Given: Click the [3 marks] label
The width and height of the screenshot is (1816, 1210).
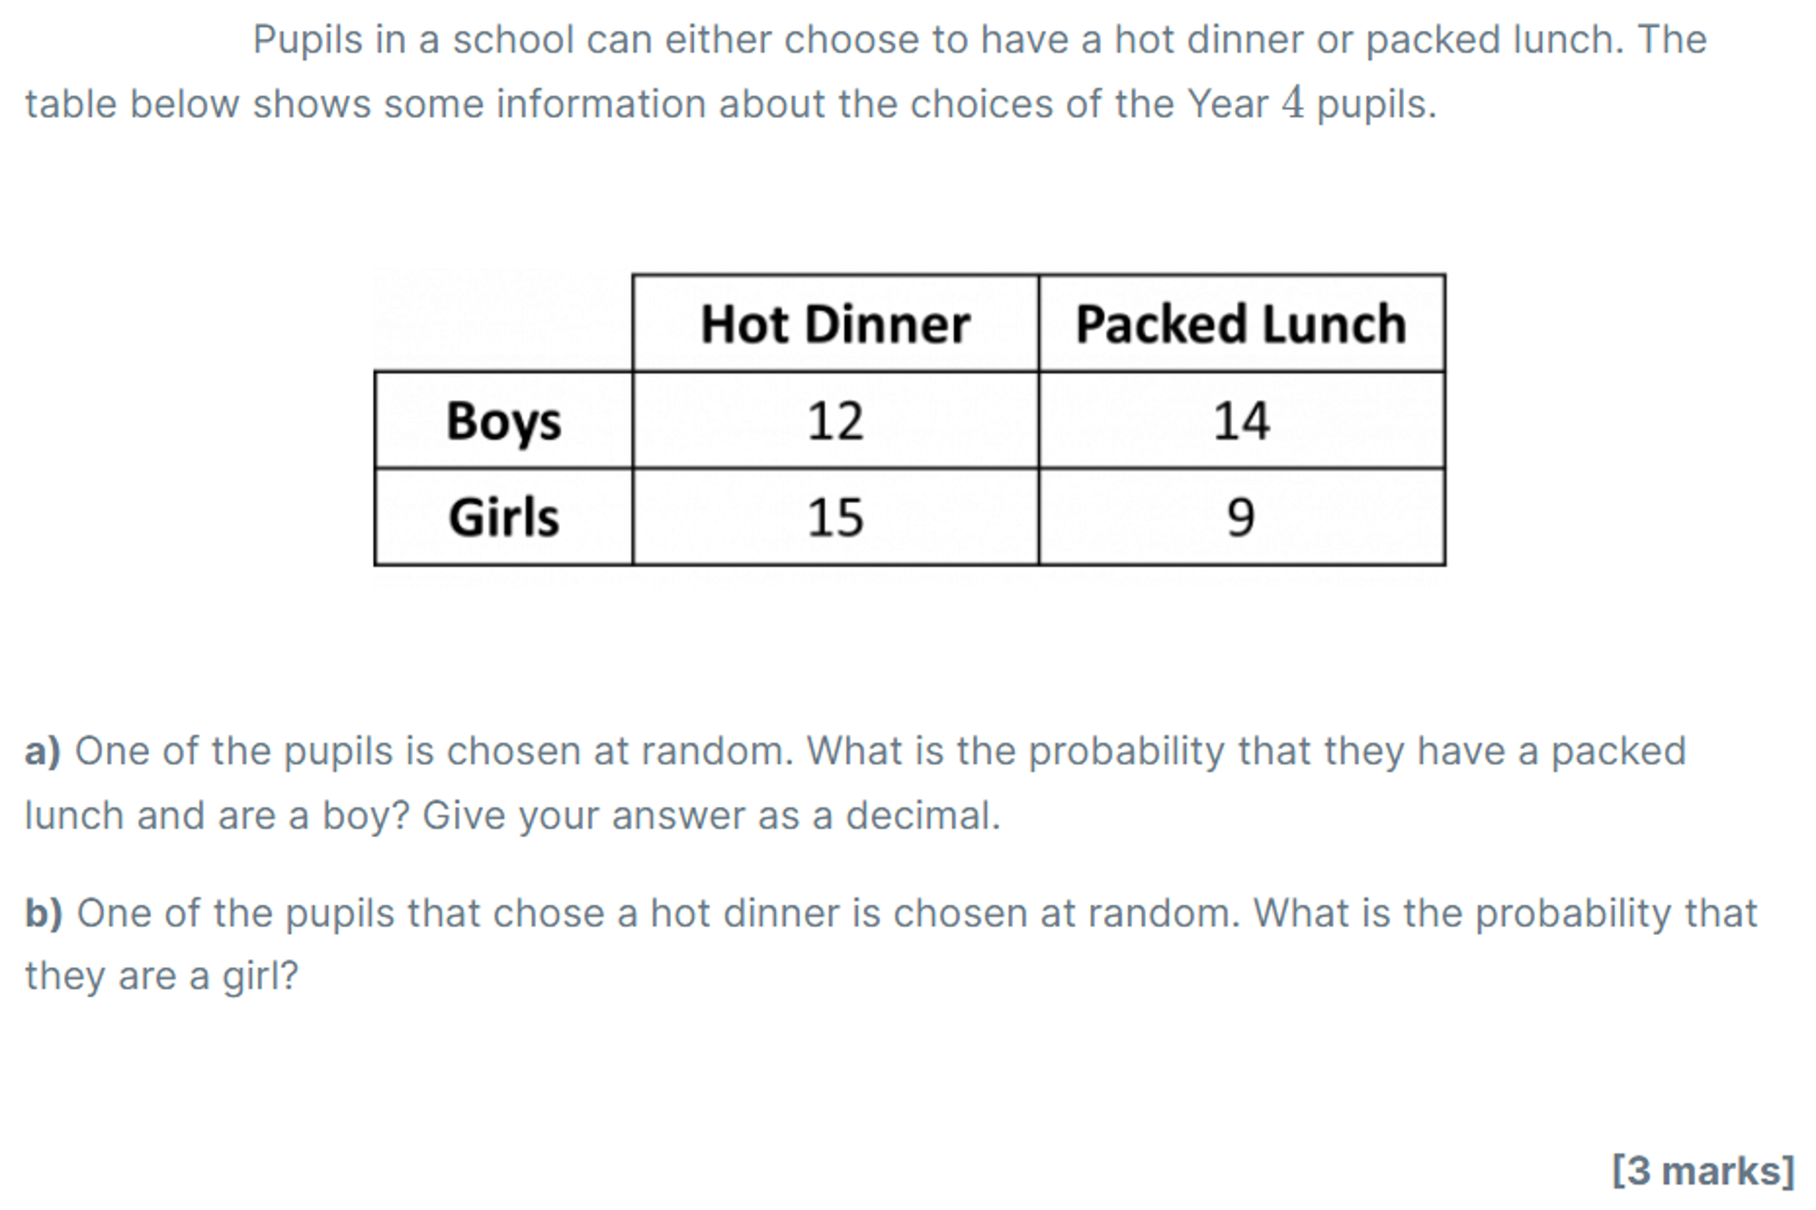Looking at the screenshot, I should click(1703, 1171).
